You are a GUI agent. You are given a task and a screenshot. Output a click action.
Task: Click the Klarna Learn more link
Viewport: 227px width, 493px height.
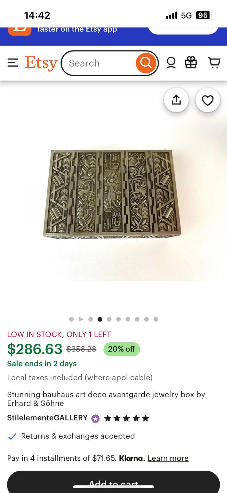tap(168, 458)
